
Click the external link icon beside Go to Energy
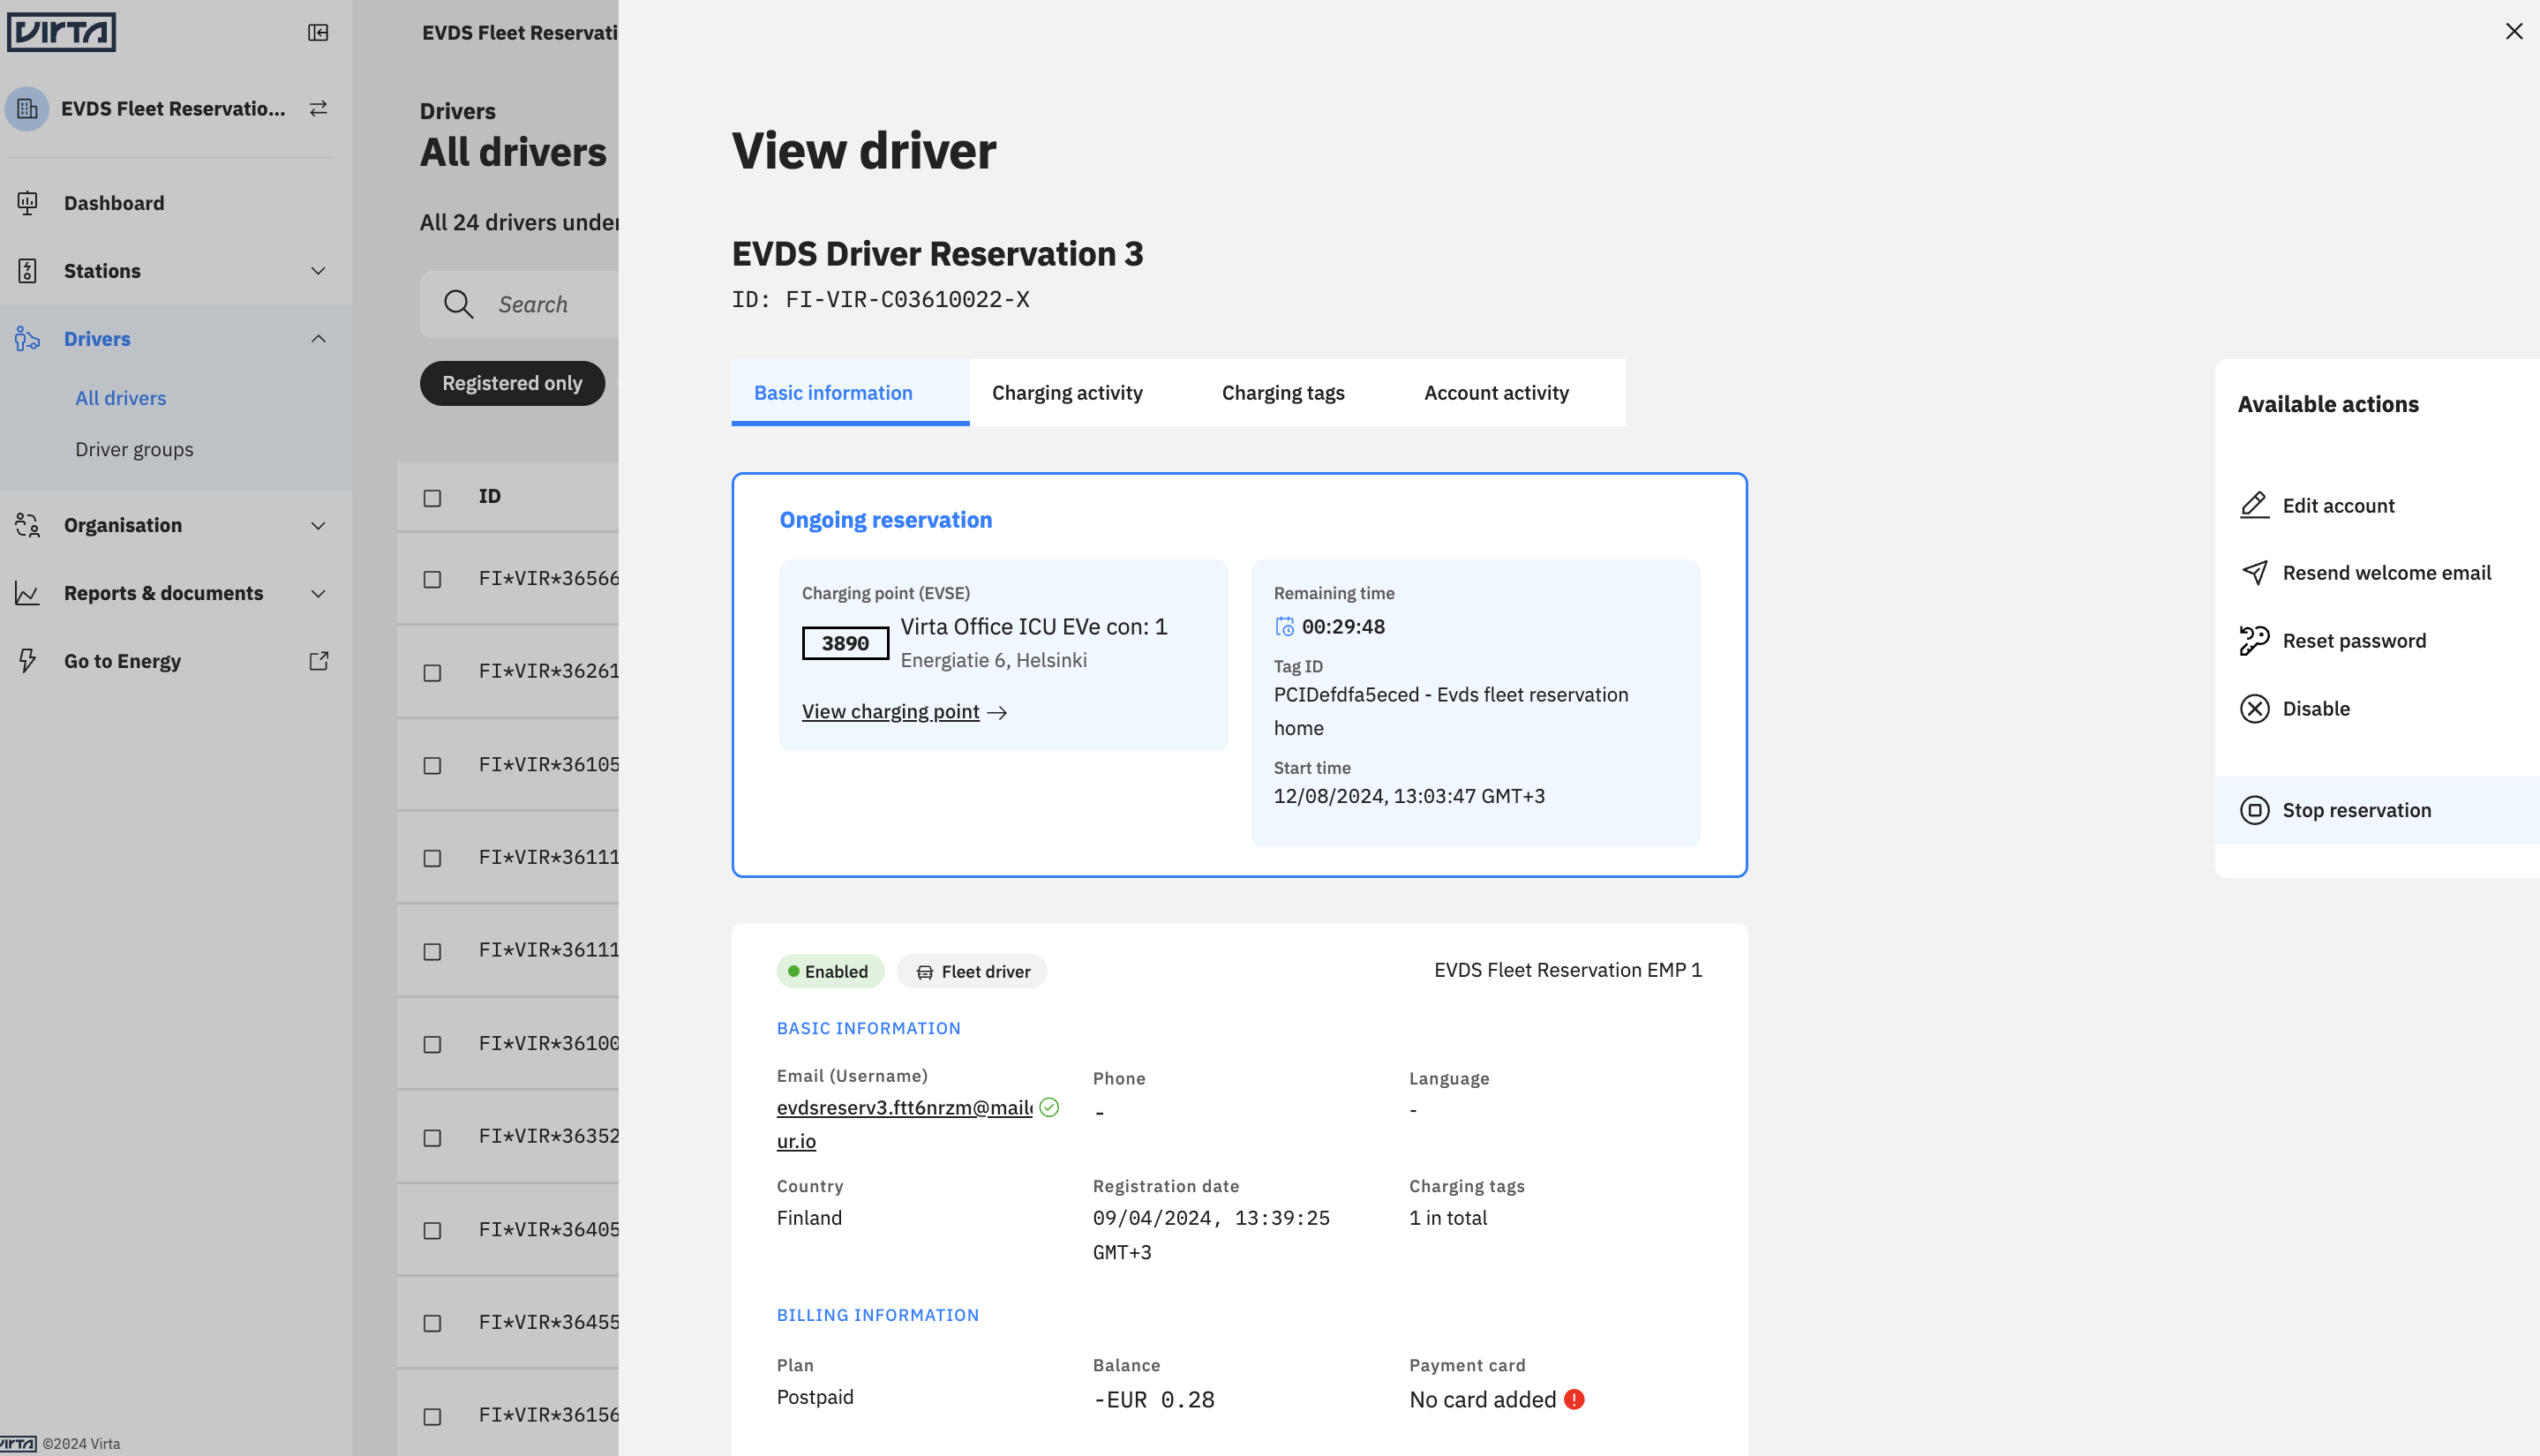pyautogui.click(x=318, y=661)
